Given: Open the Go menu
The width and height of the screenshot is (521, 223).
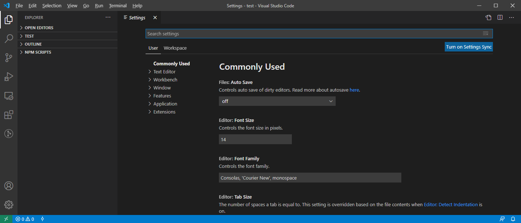Looking at the screenshot, I should 86,5.
